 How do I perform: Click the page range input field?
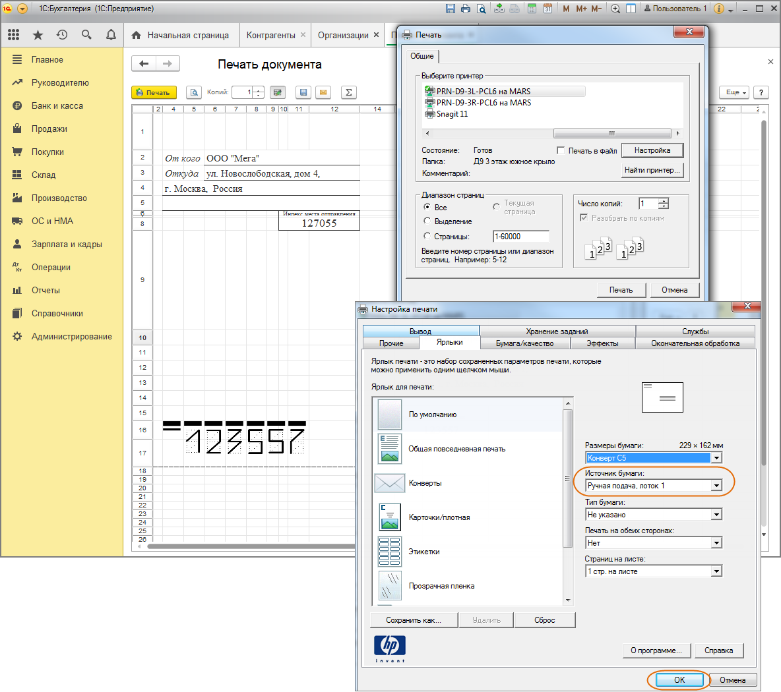tap(520, 237)
